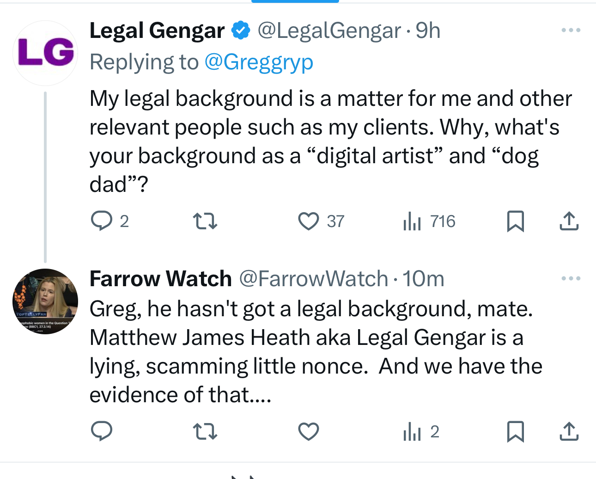Open Legal Gengar's LG profile picture
Screen dimensions: 596x479
45,53
